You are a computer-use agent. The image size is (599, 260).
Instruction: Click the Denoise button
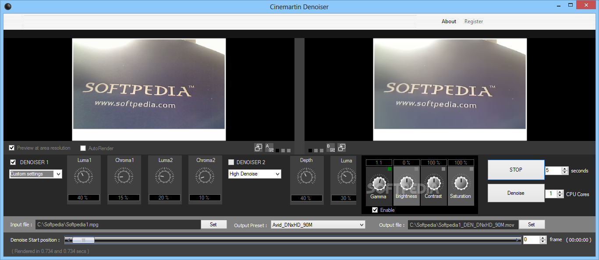(516, 193)
